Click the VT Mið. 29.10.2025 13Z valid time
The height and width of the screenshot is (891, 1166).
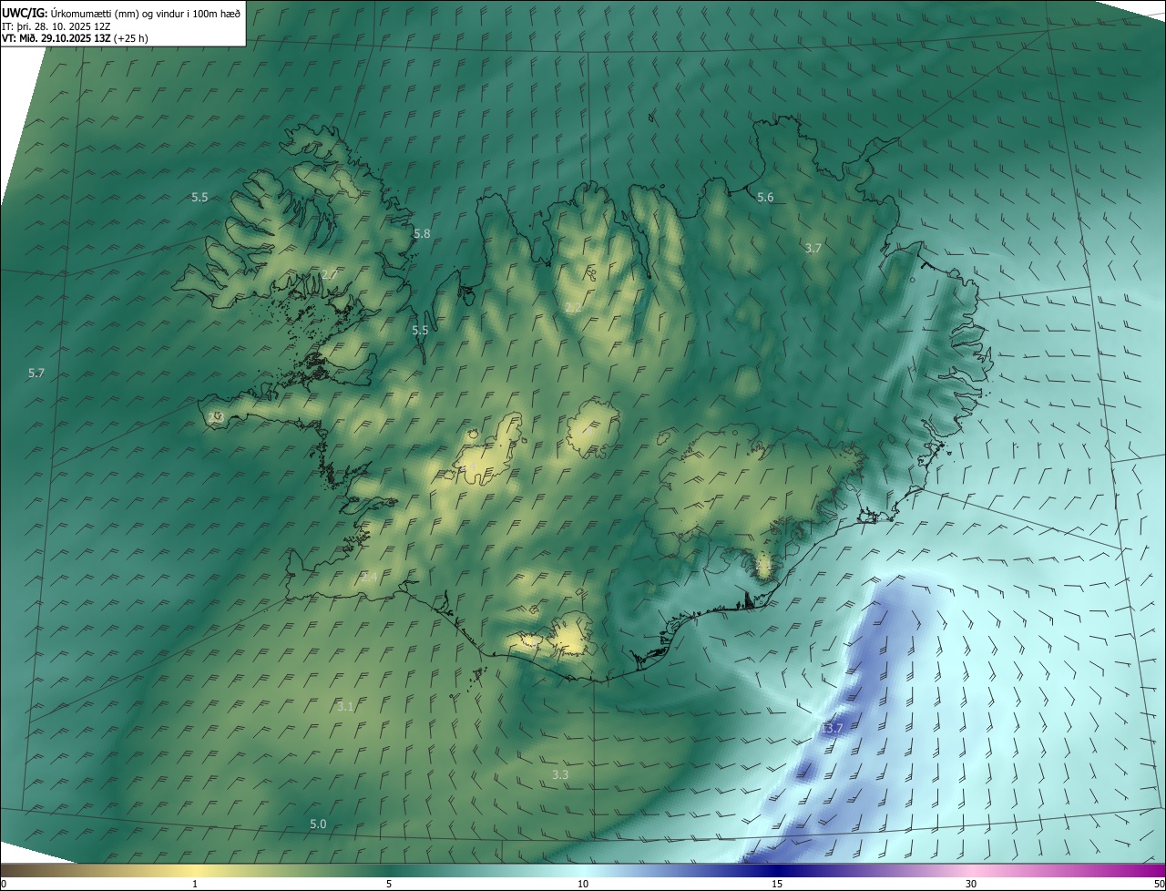pyautogui.click(x=74, y=38)
